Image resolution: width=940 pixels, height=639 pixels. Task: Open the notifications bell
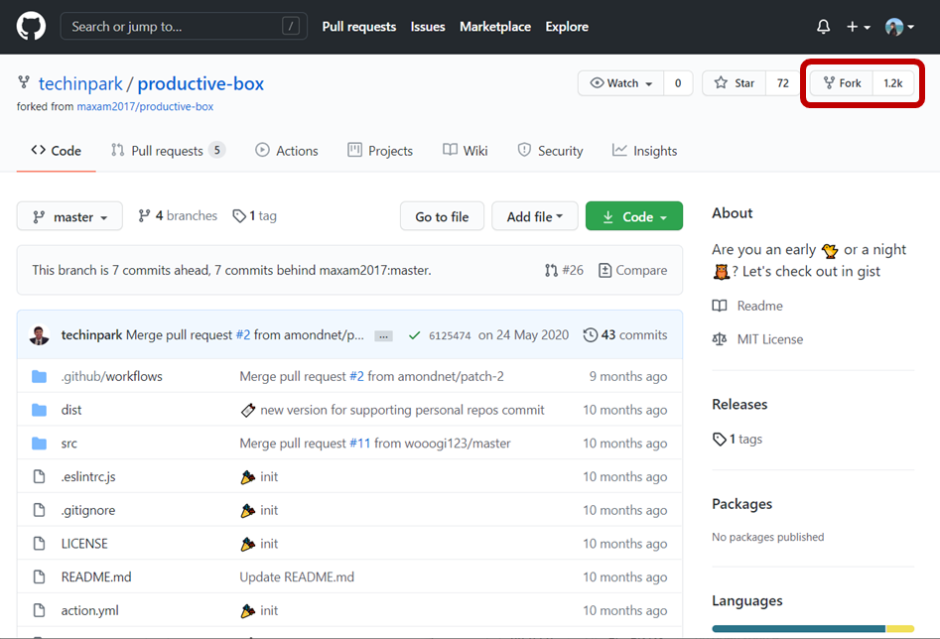pos(823,27)
